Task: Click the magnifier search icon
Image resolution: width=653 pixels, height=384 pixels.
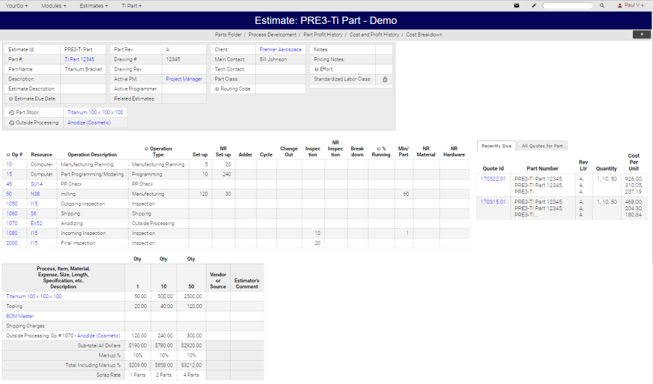Action: click(x=602, y=5)
